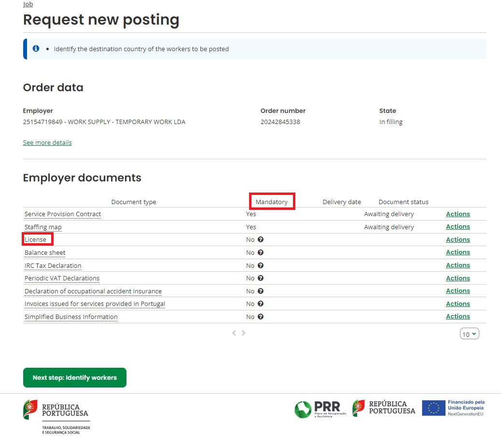Go to next page of documents table
The width and height of the screenshot is (501, 443).
244,333
